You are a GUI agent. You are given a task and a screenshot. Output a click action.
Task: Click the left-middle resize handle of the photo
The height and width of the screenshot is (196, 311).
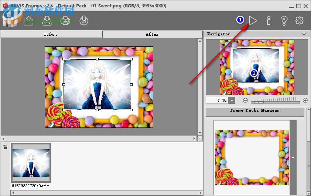pyautogui.click(x=64, y=84)
